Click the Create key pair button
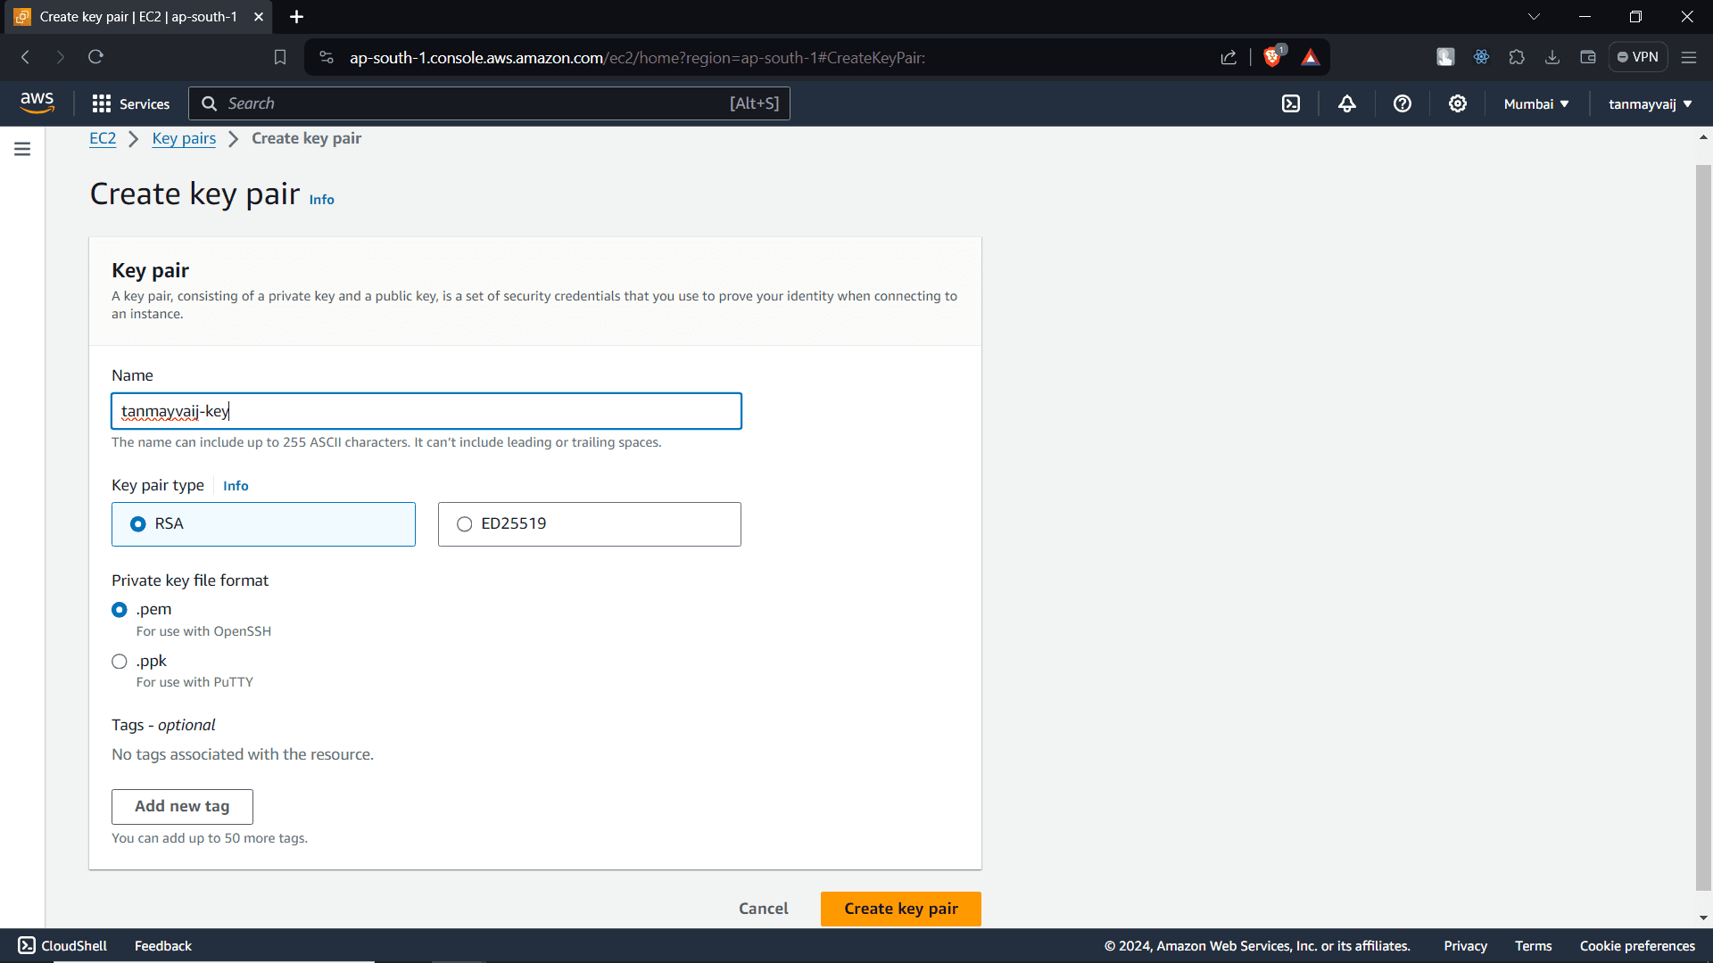 [900, 909]
